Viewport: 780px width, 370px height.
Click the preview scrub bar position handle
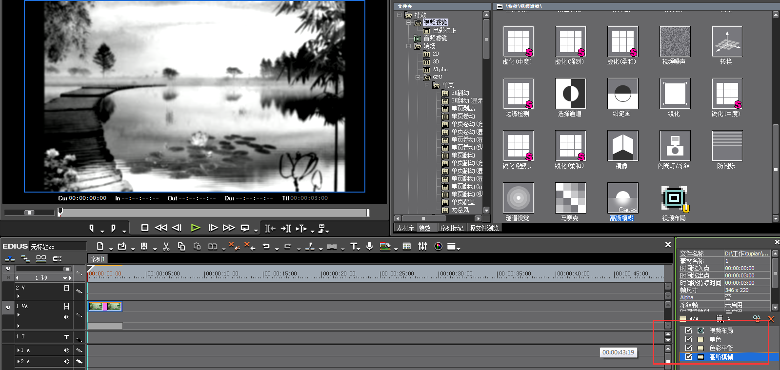[60, 212]
